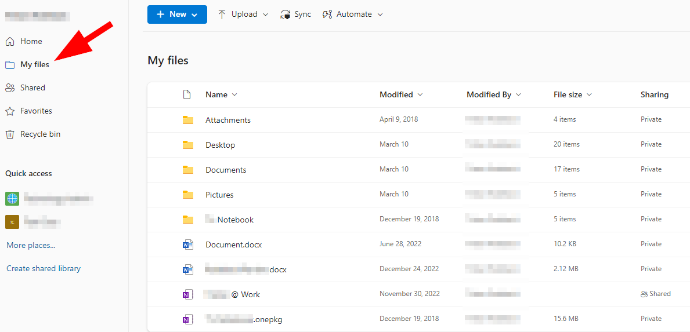The height and width of the screenshot is (332, 690).
Task: Click the 15.6 MB file size cell
Action: pos(565,319)
